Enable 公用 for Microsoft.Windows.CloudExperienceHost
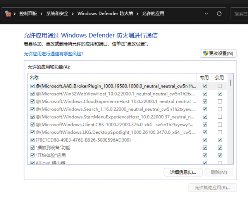248x205 pixels. (x=220, y=101)
